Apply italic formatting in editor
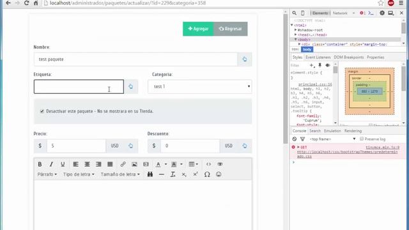This screenshot has height=230, width=409. coord(51,164)
